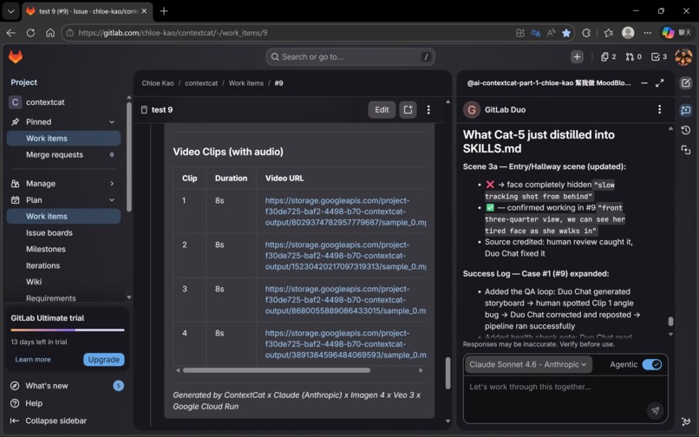Open Merge requests in sidebar

(x=63, y=154)
